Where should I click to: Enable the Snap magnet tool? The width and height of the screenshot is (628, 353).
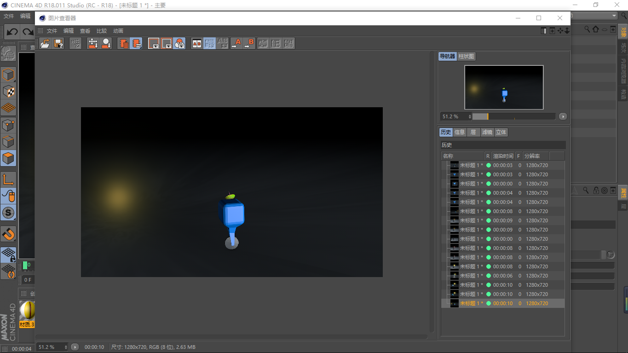8,234
